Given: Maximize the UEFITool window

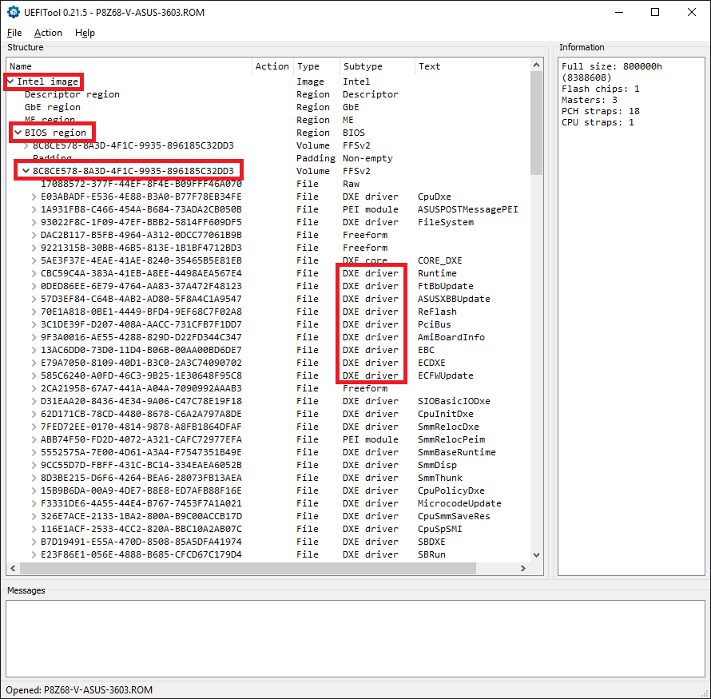Looking at the screenshot, I should (655, 12).
